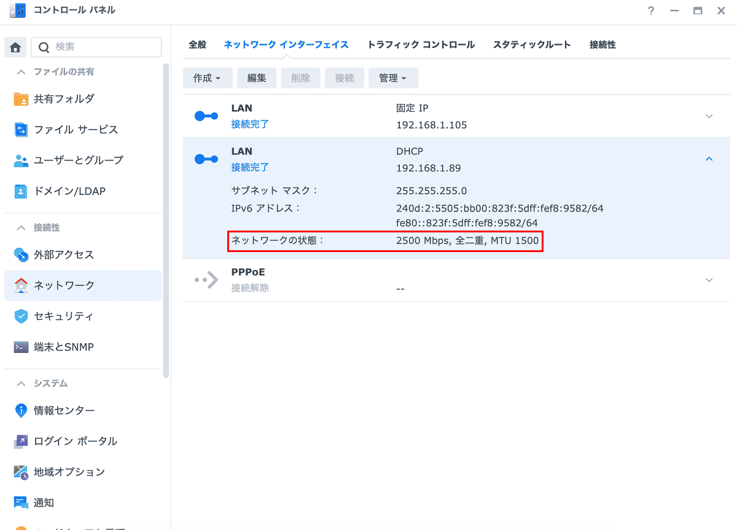Viewport: 737px width, 530px height.
Task: Select the ネットワーク インターフェイス tab
Action: click(286, 45)
